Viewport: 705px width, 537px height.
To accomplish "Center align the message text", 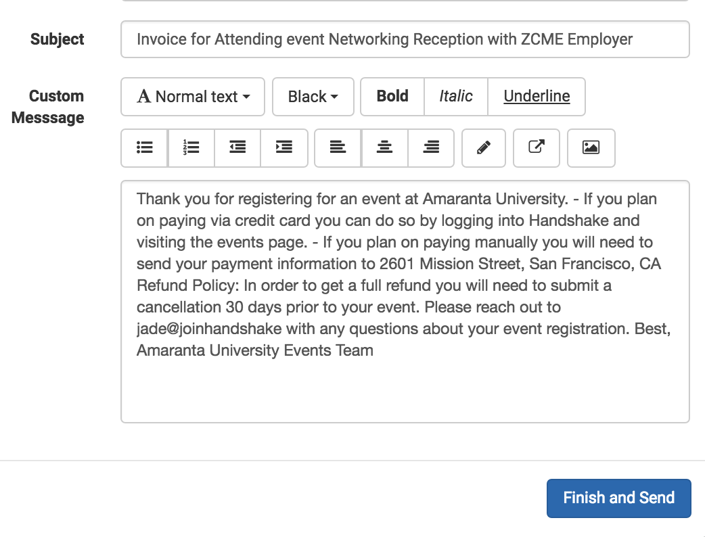I will tap(384, 148).
